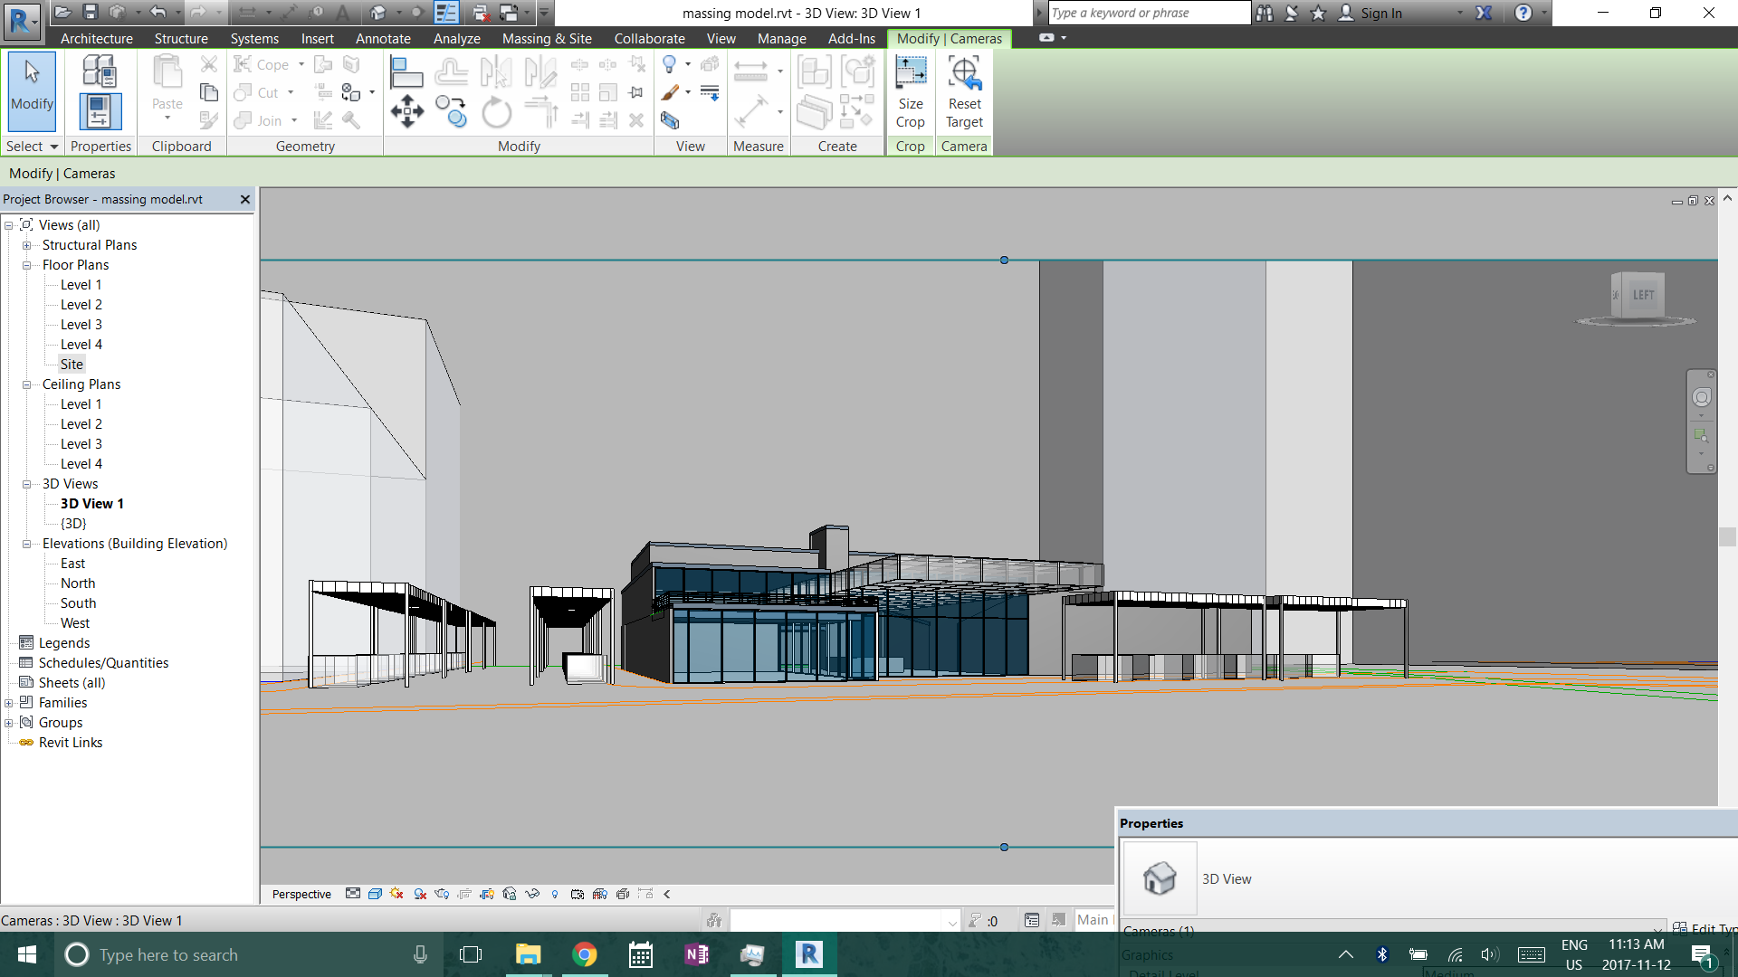1738x977 pixels.
Task: Select the Site floor plan
Action: point(72,365)
